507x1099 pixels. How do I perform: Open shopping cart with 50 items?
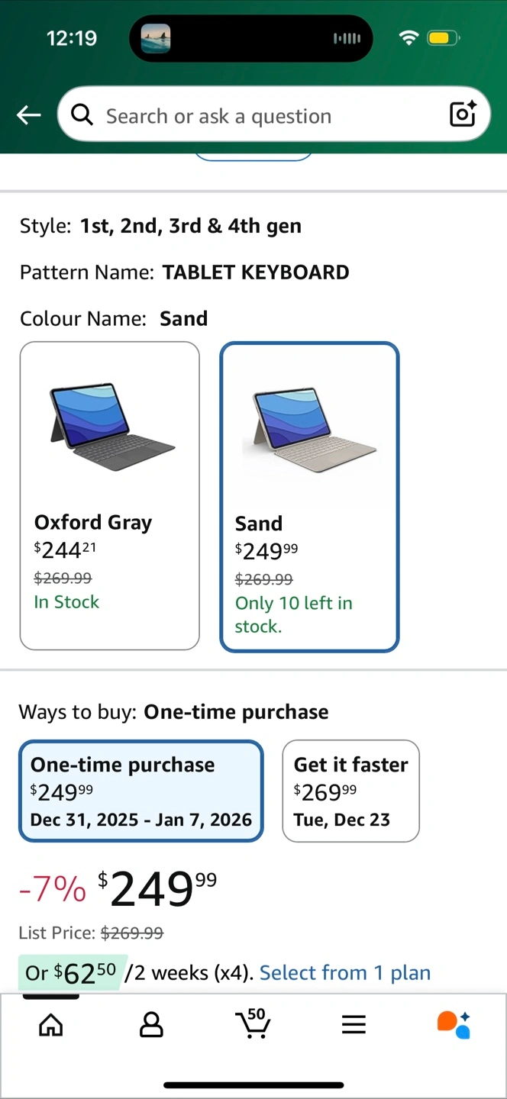[x=253, y=1023]
